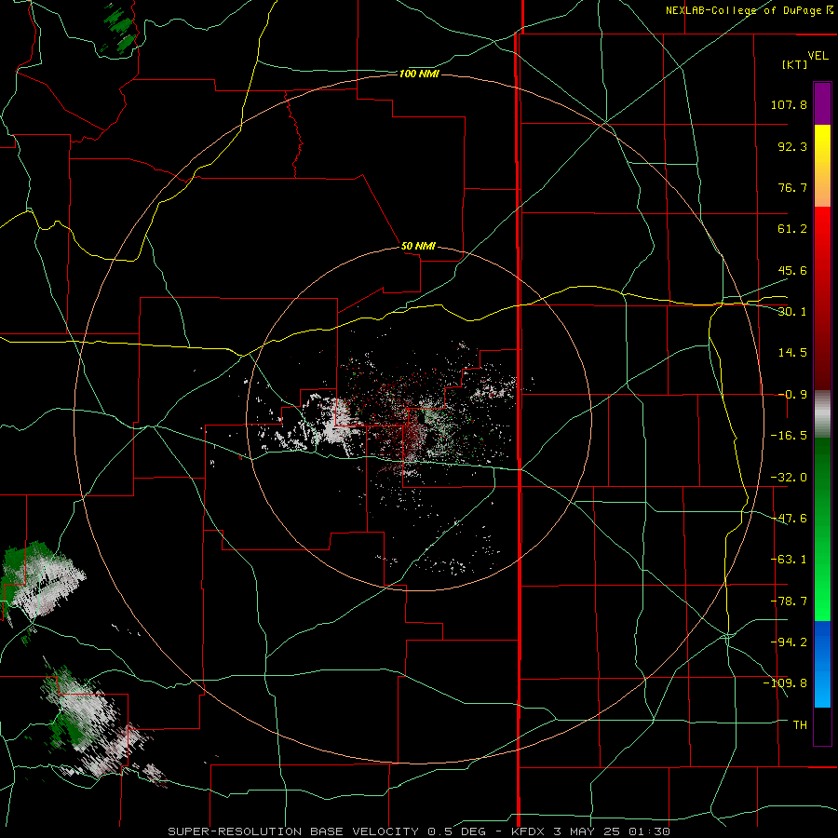Click the 92.3 legend value

pos(792,146)
